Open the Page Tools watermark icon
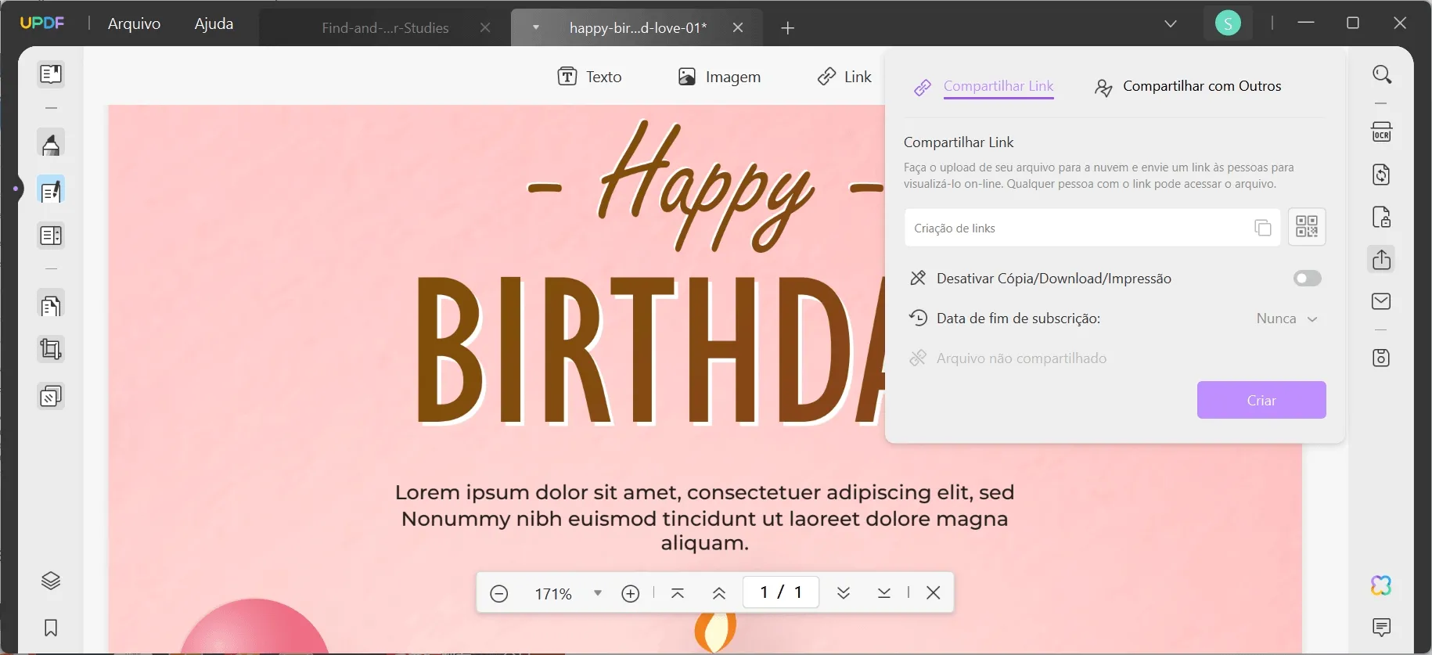Image resolution: width=1432 pixels, height=655 pixels. click(x=51, y=397)
